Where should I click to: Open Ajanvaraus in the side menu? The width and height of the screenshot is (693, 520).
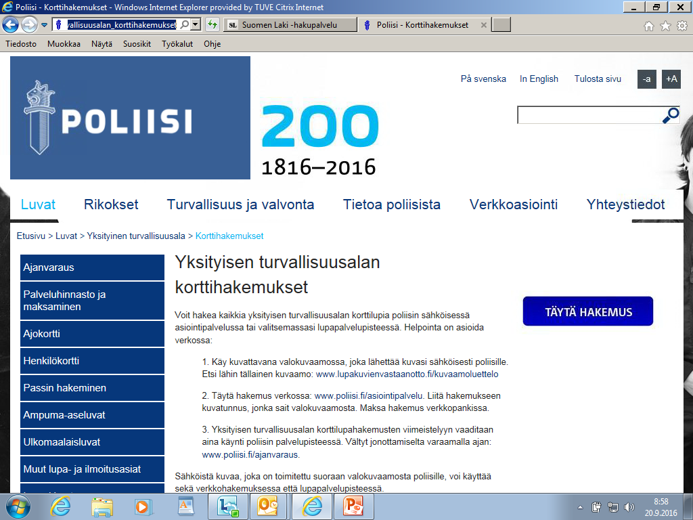click(x=92, y=267)
